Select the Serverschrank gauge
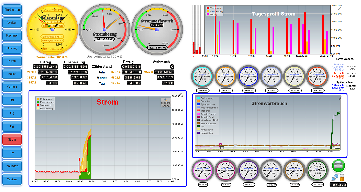Screen dimensions: 361x192 pyautogui.click(x=294, y=171)
